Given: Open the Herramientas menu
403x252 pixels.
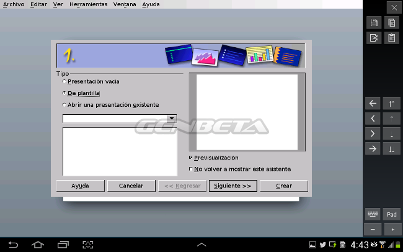Looking at the screenshot, I should [87, 4].
